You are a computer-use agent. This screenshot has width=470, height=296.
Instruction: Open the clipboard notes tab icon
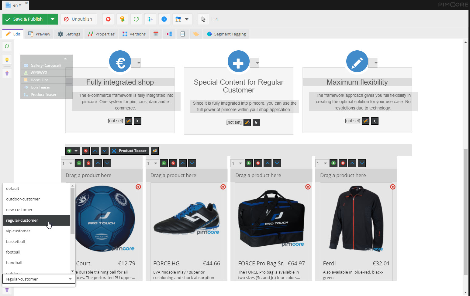[x=183, y=34]
